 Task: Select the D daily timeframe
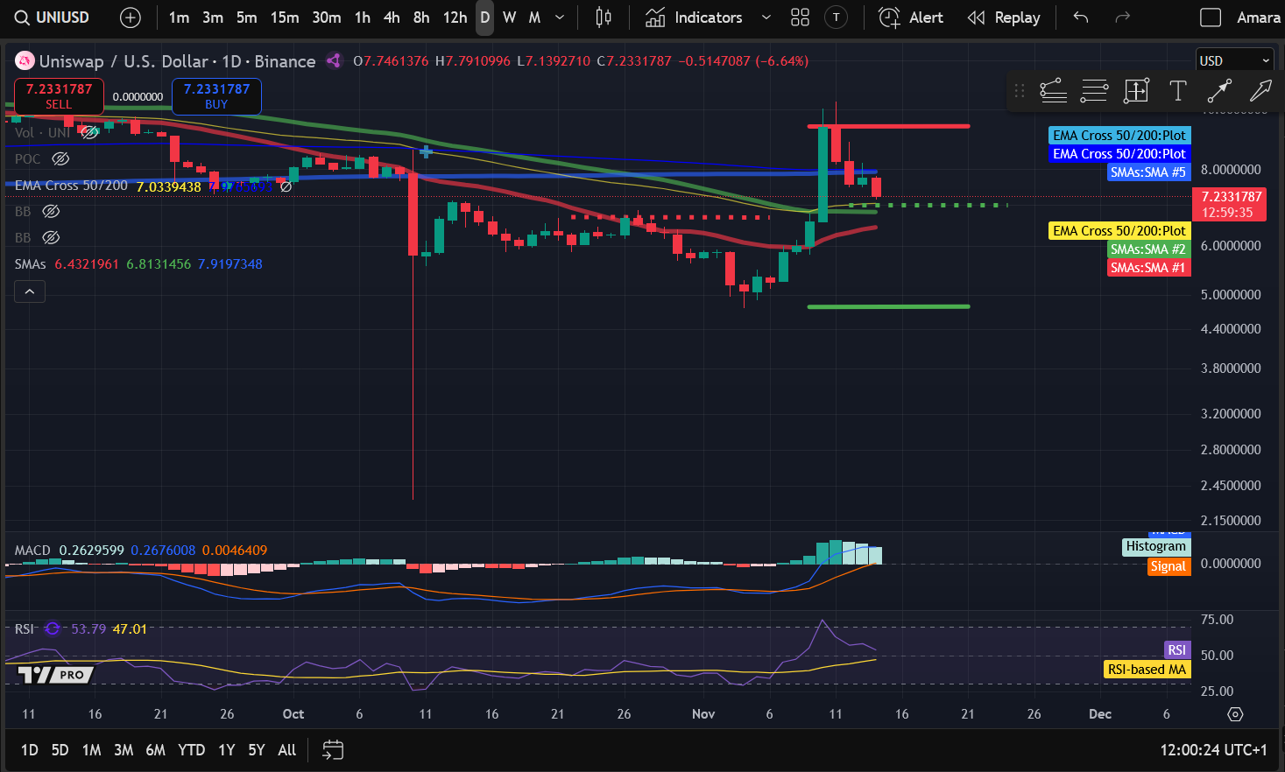pos(484,18)
